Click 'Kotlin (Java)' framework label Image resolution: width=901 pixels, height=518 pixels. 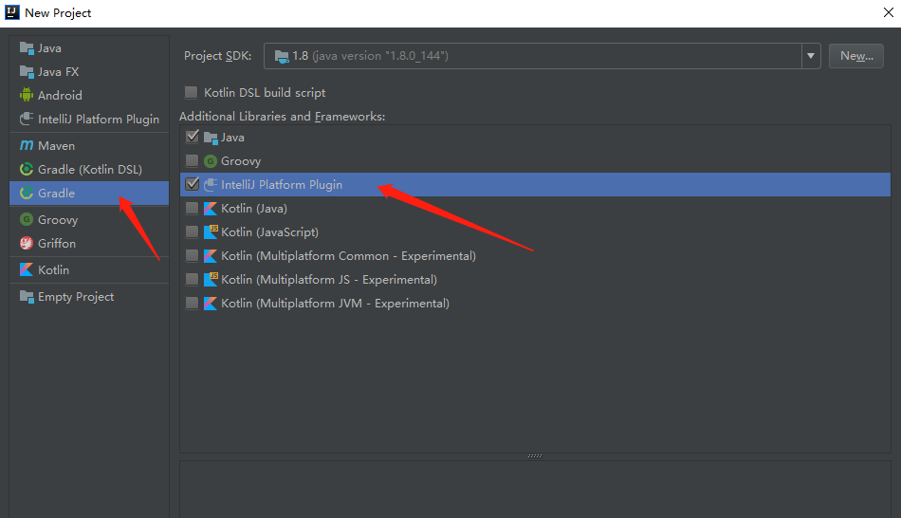[254, 208]
